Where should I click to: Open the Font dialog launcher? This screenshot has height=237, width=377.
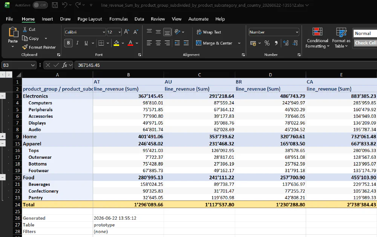tap(140, 55)
